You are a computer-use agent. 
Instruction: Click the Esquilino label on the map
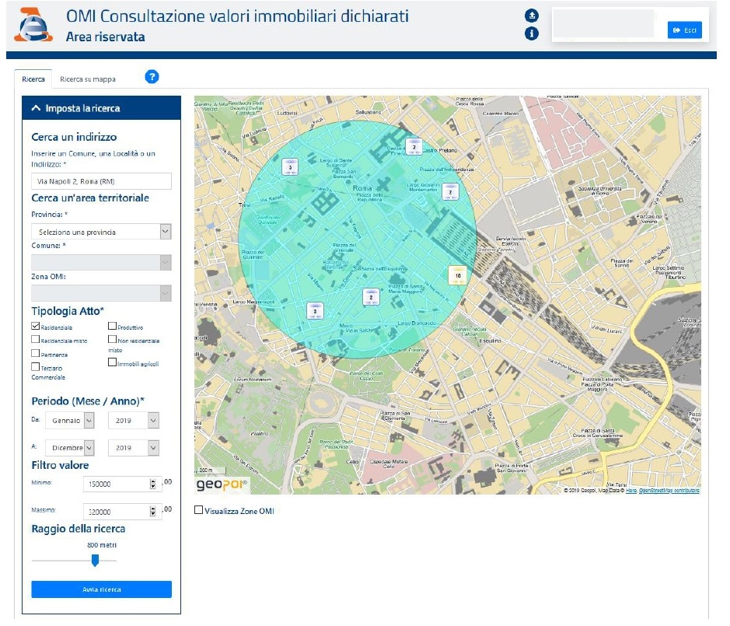(490, 341)
